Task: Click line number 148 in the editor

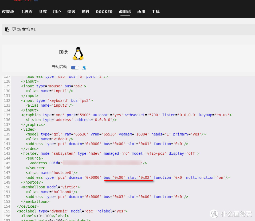Action: coord(7,177)
